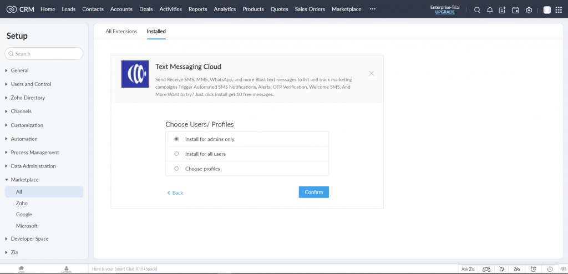The width and height of the screenshot is (568, 274).
Task: Click the Text Messaging Cloud logo
Action: click(135, 74)
